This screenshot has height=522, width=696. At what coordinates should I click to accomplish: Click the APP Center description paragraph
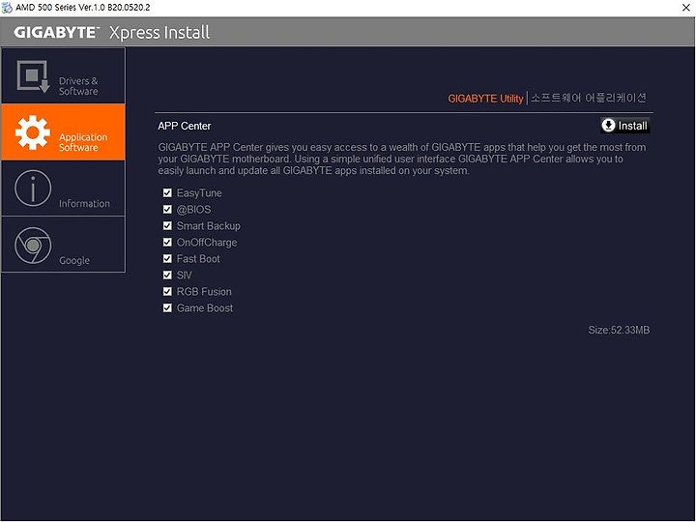pyautogui.click(x=402, y=159)
